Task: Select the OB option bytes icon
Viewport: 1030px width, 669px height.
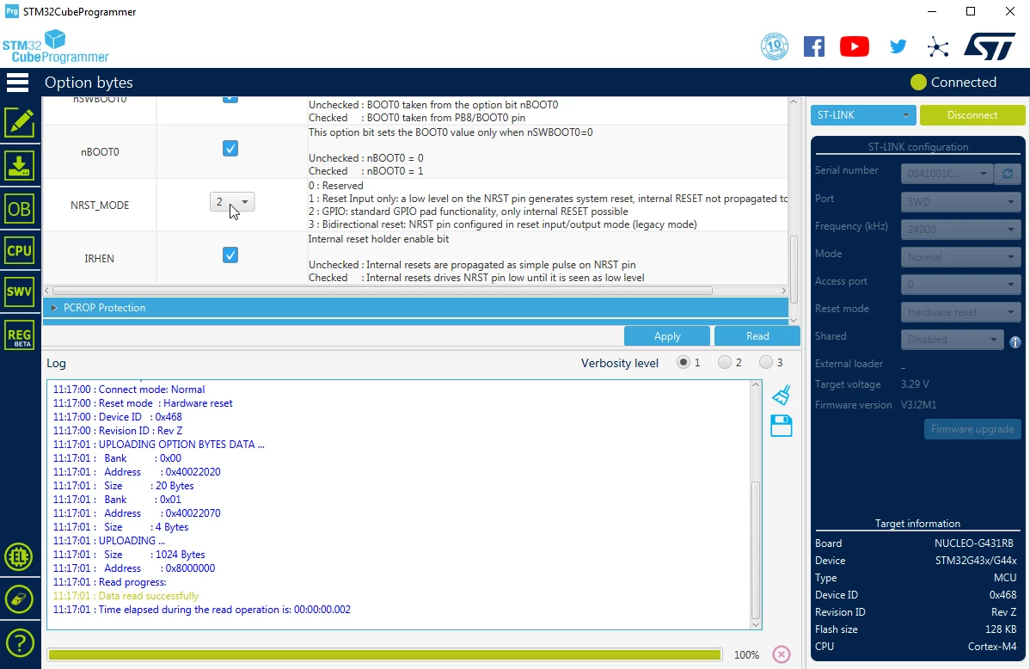Action: [x=20, y=209]
